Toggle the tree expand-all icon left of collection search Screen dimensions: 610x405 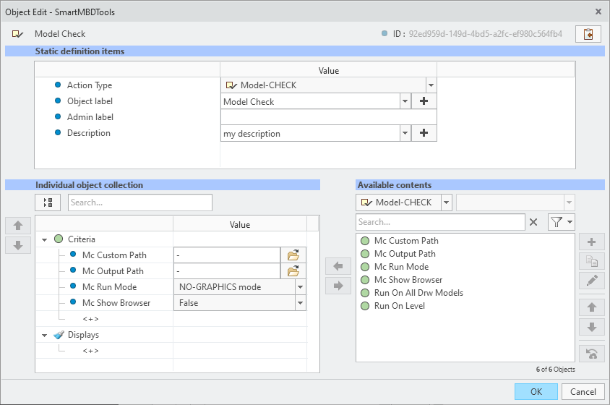[x=48, y=202]
